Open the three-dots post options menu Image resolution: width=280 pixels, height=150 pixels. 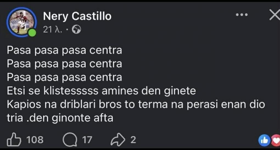(242, 15)
